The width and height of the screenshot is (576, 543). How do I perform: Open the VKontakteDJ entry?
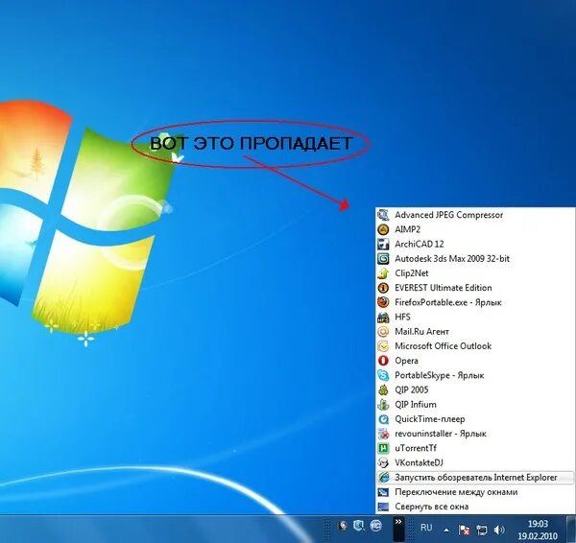pos(475,462)
